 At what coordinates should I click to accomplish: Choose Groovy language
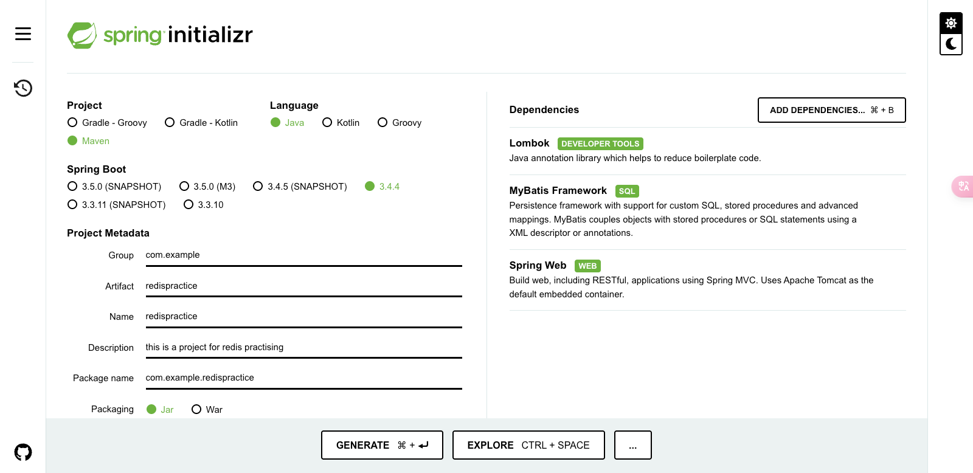[400, 123]
